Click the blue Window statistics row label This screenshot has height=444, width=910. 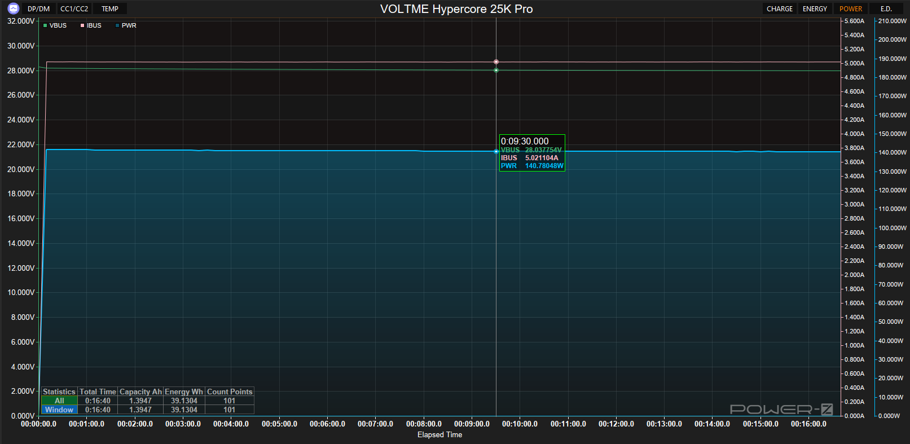(x=59, y=410)
